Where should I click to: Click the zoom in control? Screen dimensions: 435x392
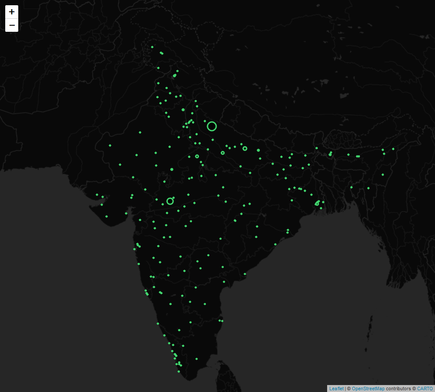[x=11, y=11]
